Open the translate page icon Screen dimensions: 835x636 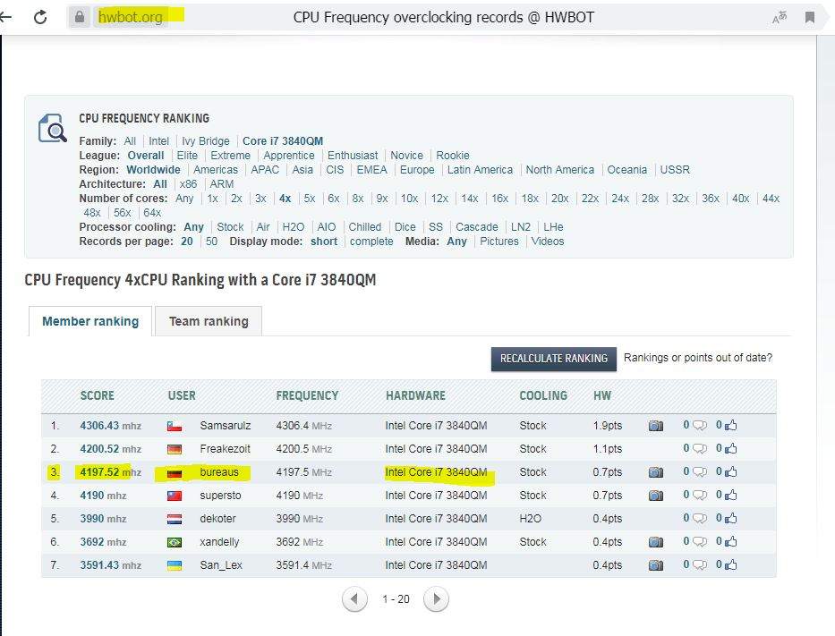pyautogui.click(x=780, y=18)
